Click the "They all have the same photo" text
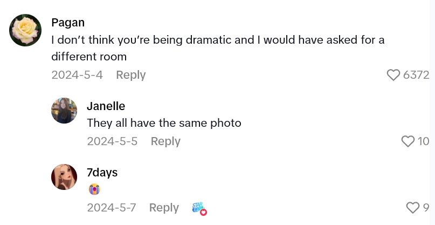435x225 pixels. [164, 123]
